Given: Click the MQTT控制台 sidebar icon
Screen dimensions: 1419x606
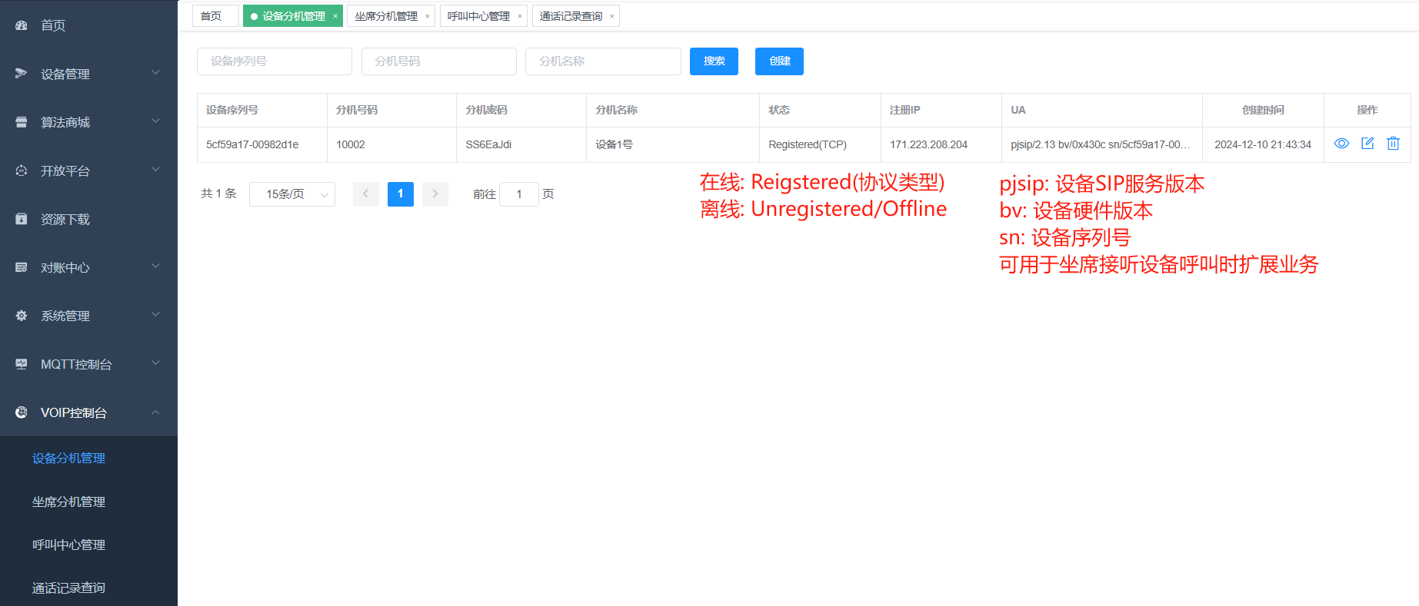Looking at the screenshot, I should coord(22,364).
